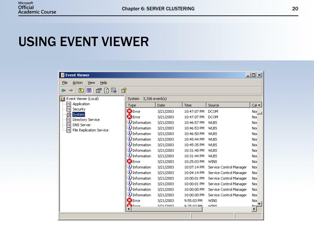Click the '3,336 event(s)' header text
This screenshot has height=236, width=314.
[155, 99]
